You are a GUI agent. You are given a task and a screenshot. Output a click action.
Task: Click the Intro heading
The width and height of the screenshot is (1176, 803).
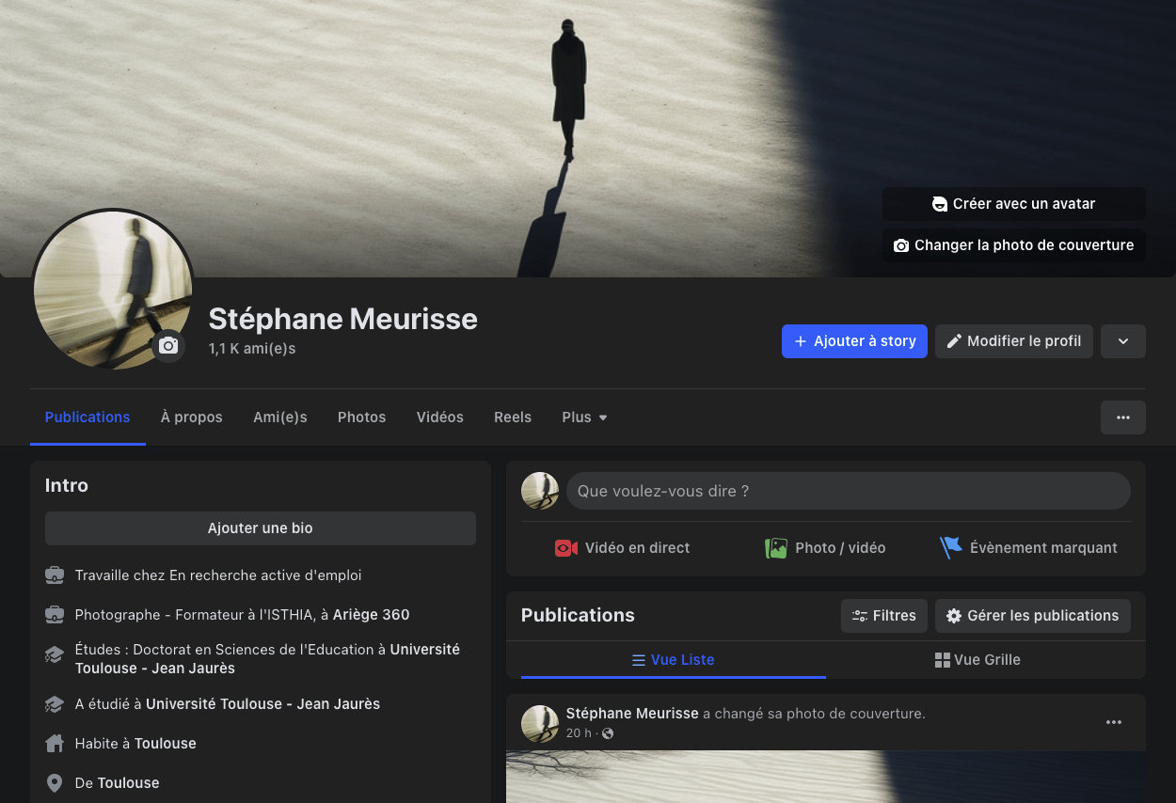(67, 486)
